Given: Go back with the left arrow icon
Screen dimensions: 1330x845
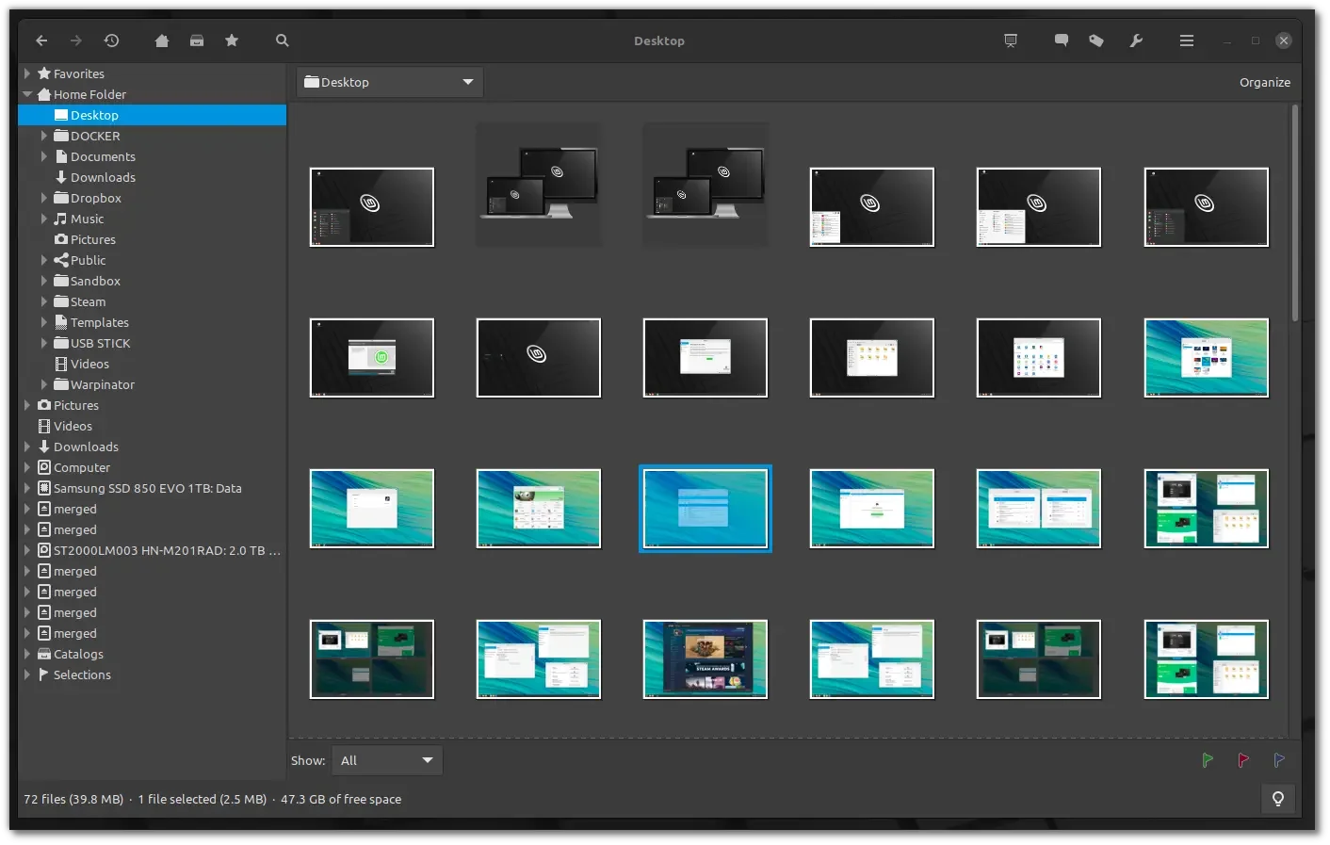Looking at the screenshot, I should click(41, 41).
